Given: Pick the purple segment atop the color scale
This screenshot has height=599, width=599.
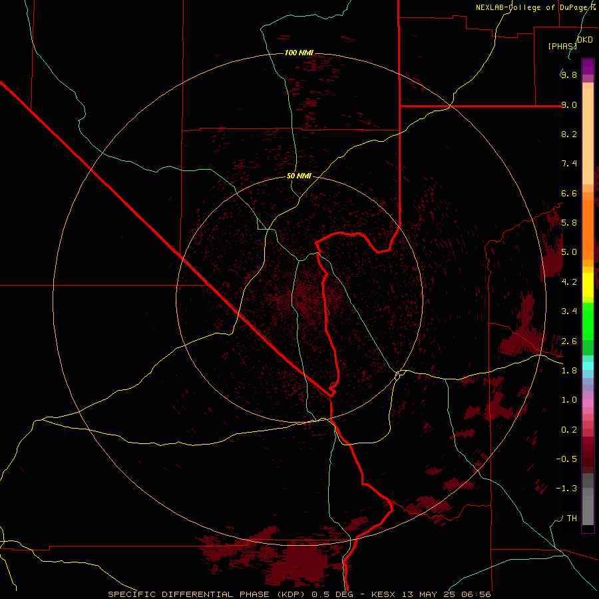Looking at the screenshot, I should click(588, 67).
